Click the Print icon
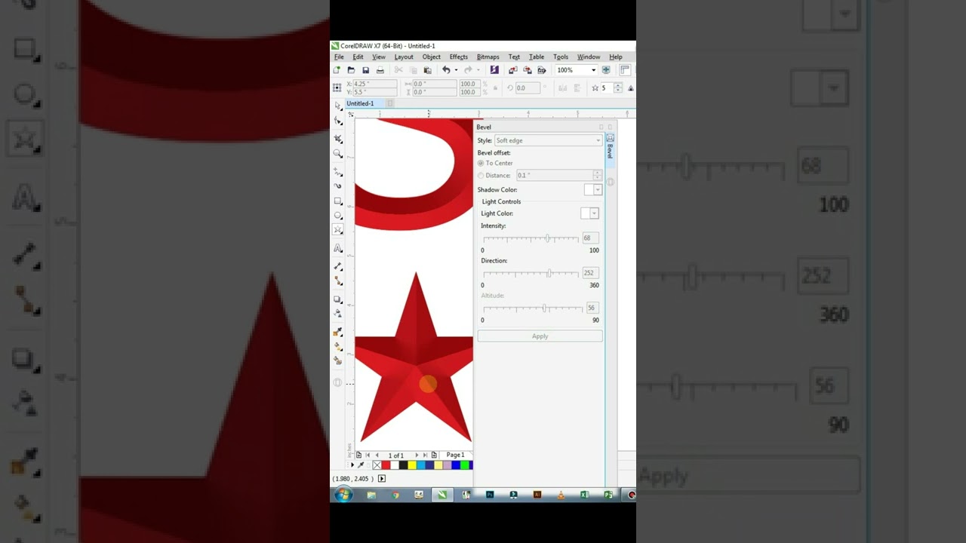966x543 pixels. [x=380, y=70]
